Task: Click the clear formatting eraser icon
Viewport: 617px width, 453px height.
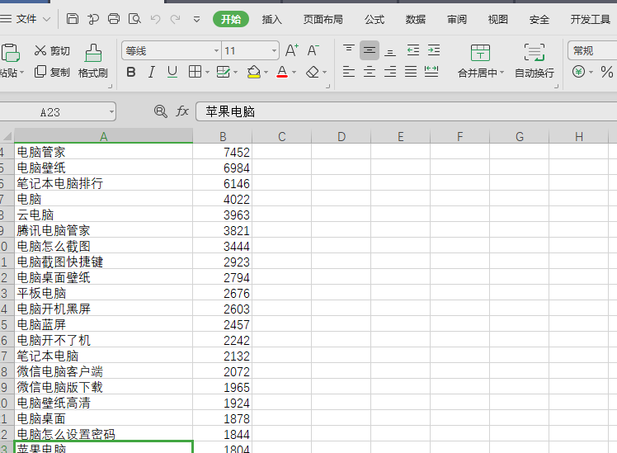Action: click(312, 73)
